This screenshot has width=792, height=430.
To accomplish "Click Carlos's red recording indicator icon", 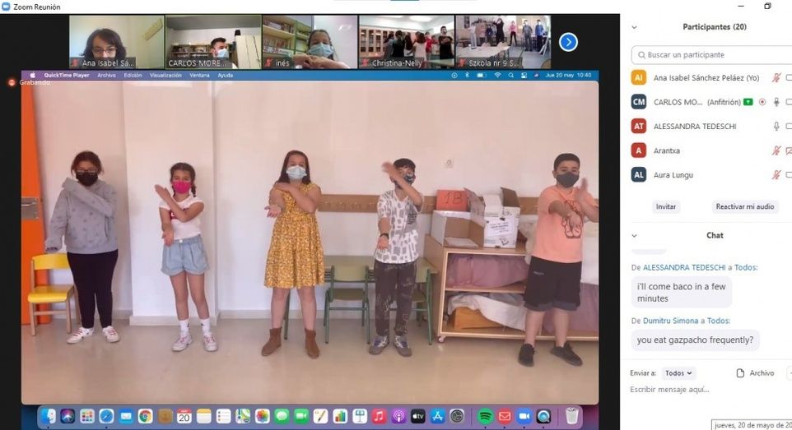I will (x=762, y=102).
